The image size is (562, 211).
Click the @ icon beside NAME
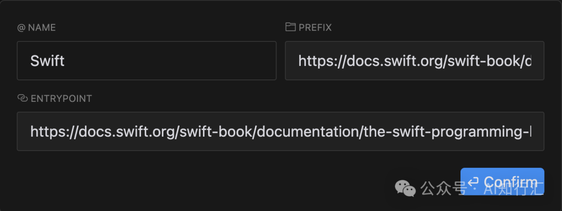coord(21,28)
